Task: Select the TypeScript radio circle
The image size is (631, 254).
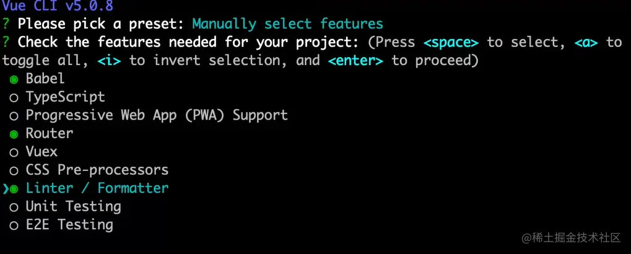Action: pyautogui.click(x=13, y=97)
